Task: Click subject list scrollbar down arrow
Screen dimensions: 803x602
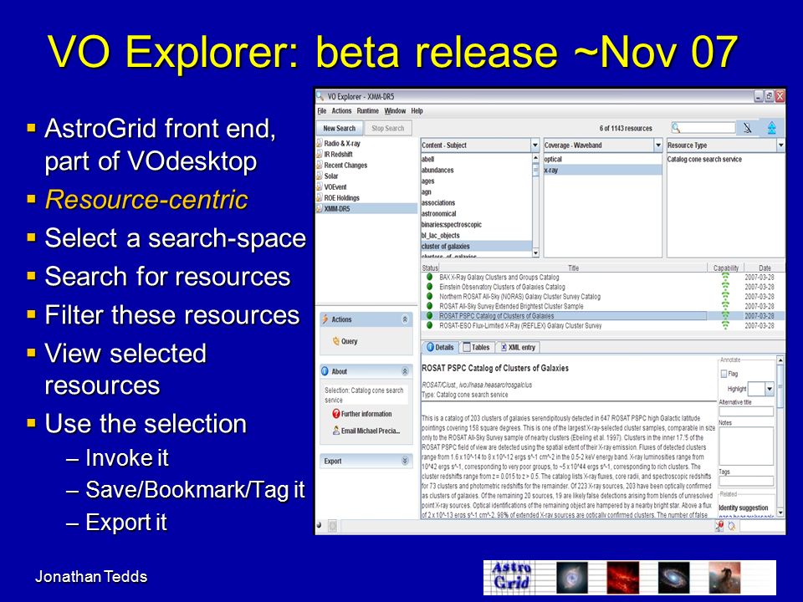Action: click(x=535, y=253)
